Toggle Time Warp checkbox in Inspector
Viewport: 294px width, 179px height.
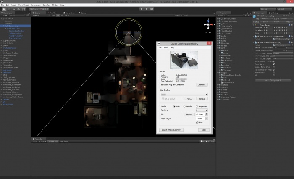[274, 64]
